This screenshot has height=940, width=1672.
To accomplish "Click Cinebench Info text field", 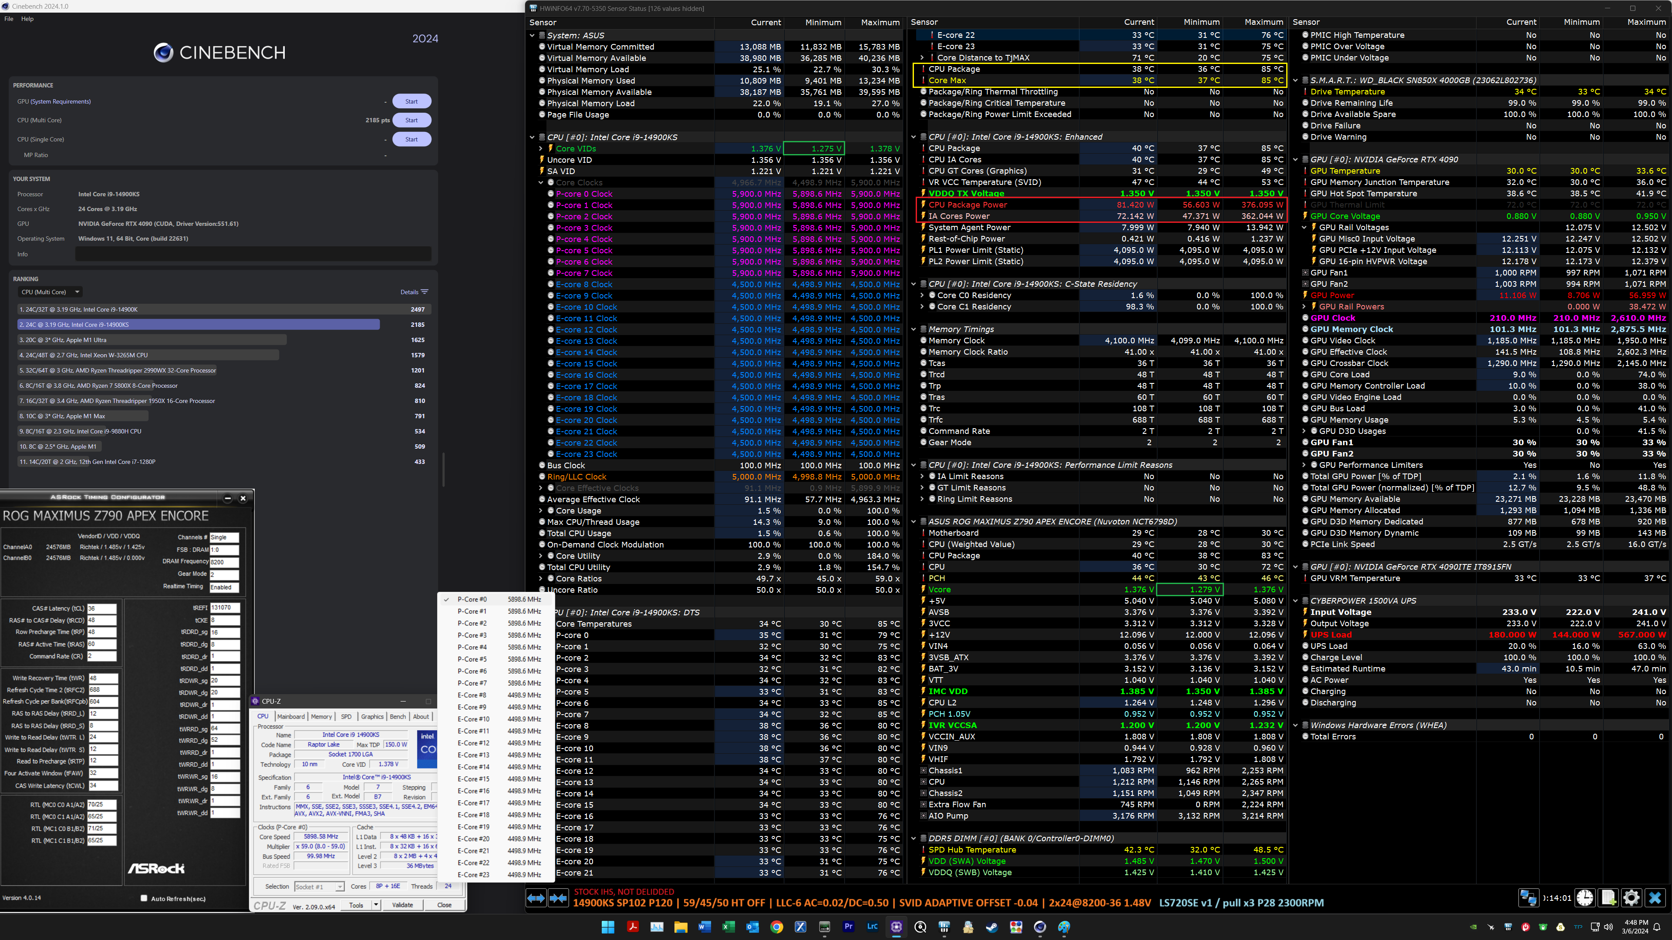I will (253, 254).
